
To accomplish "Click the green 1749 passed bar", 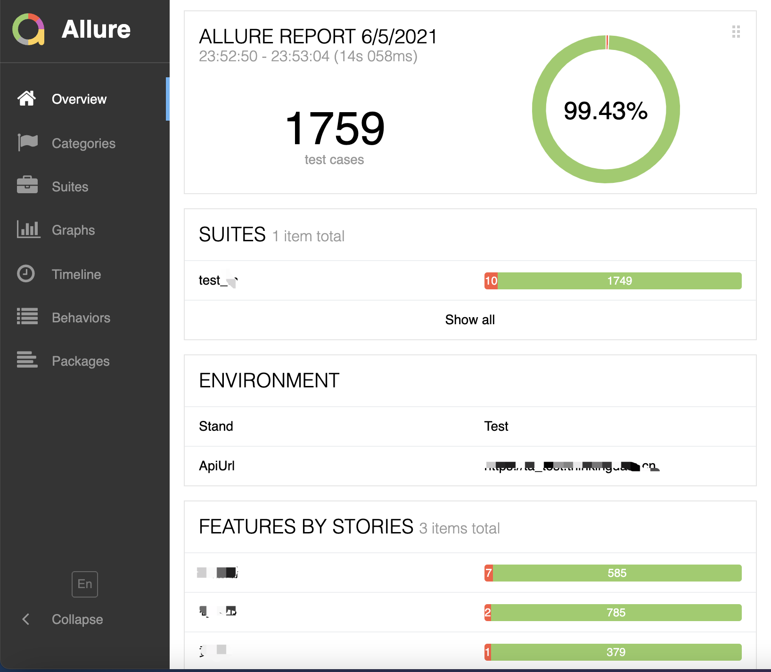I will click(619, 280).
